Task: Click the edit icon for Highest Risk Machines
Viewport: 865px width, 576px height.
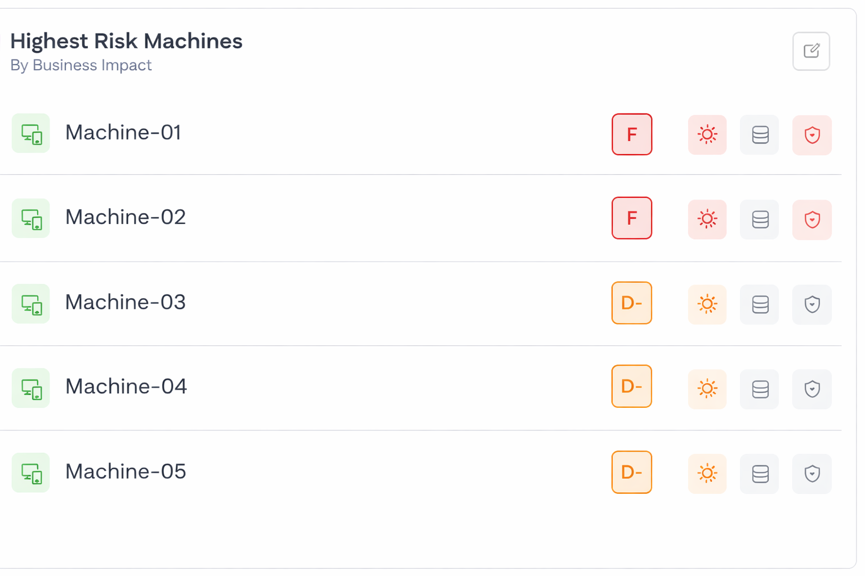Action: 811,51
